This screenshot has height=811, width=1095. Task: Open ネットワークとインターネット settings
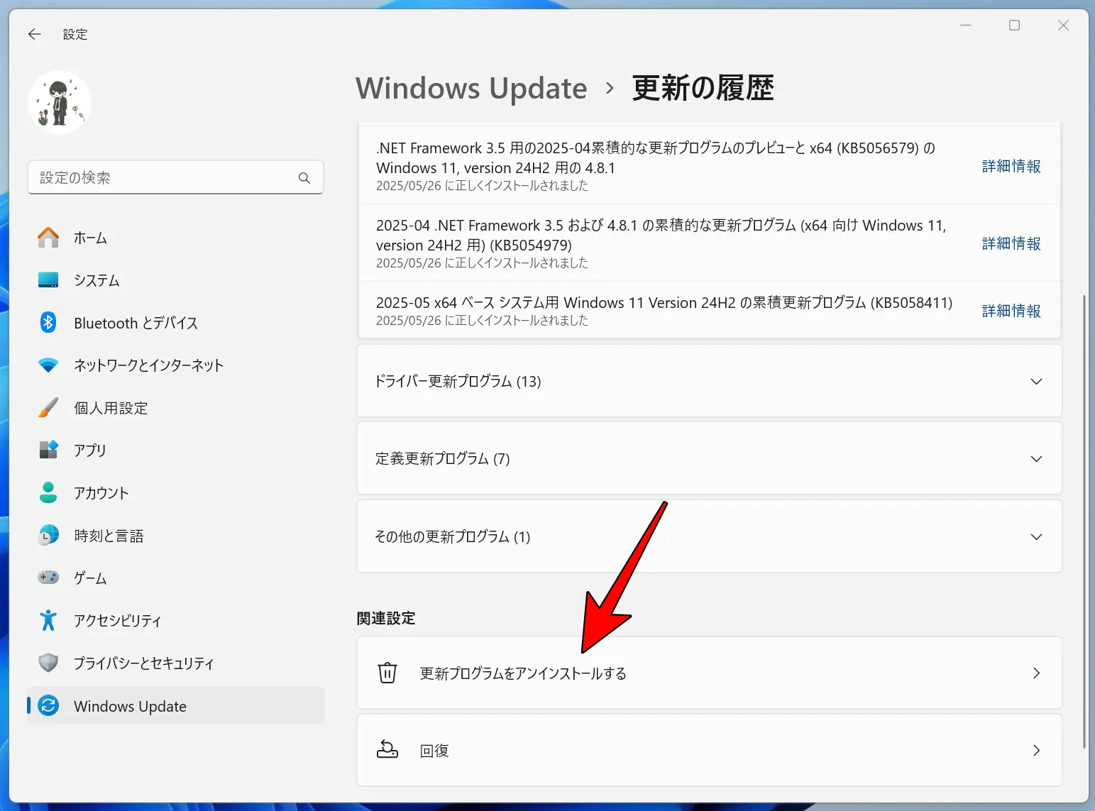pos(48,365)
